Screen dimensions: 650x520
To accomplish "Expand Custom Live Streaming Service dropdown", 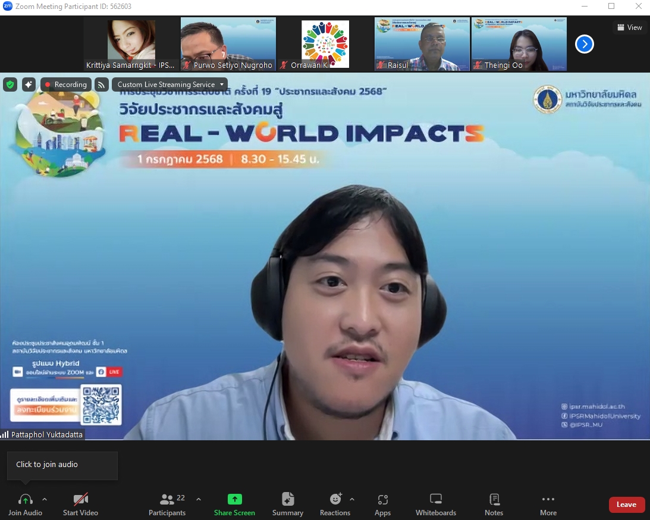I will (169, 84).
